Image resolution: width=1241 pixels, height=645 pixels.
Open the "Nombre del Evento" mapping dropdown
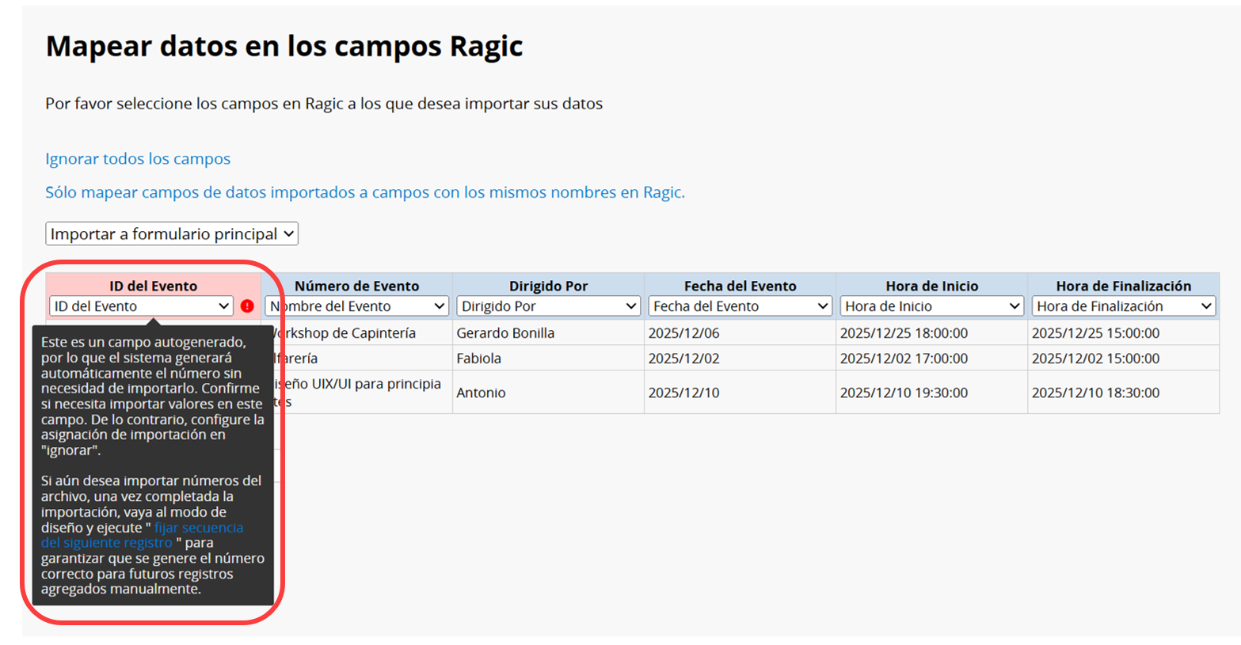357,306
